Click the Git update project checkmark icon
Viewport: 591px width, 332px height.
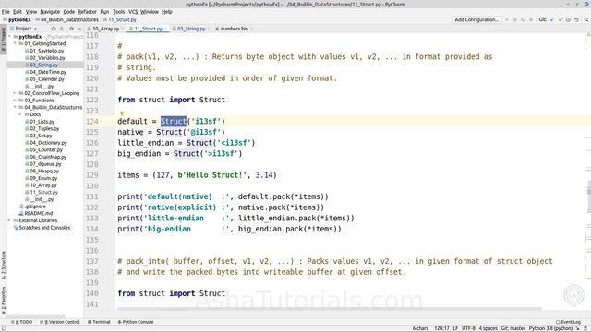pyautogui.click(x=552, y=19)
